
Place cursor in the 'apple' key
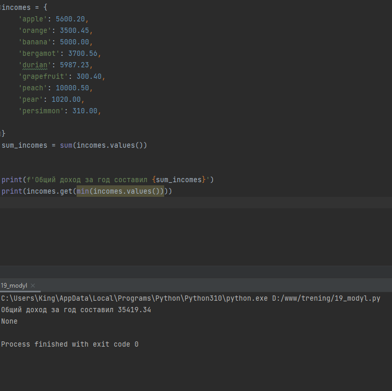point(33,19)
